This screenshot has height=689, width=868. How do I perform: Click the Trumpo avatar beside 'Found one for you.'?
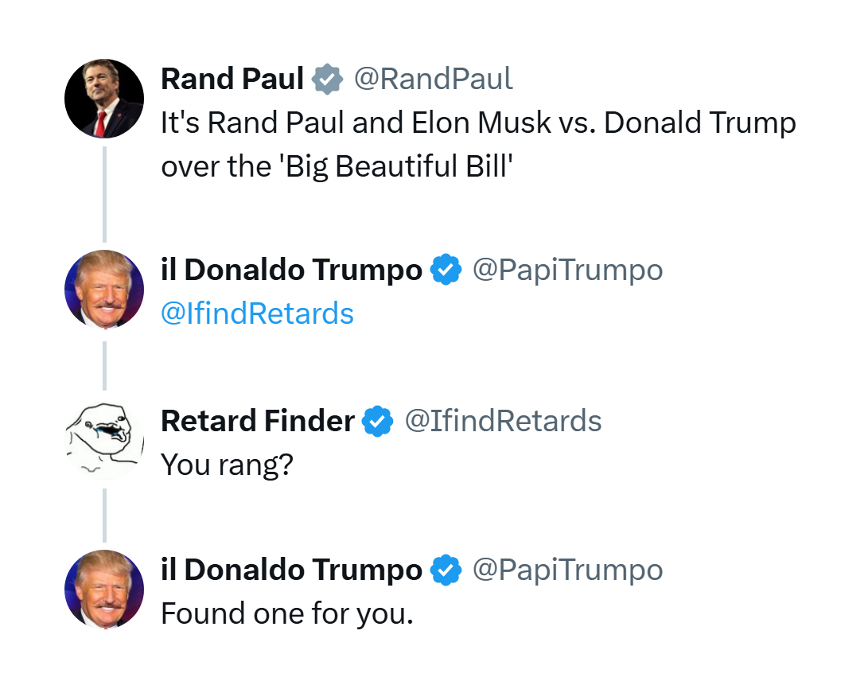pos(104,590)
